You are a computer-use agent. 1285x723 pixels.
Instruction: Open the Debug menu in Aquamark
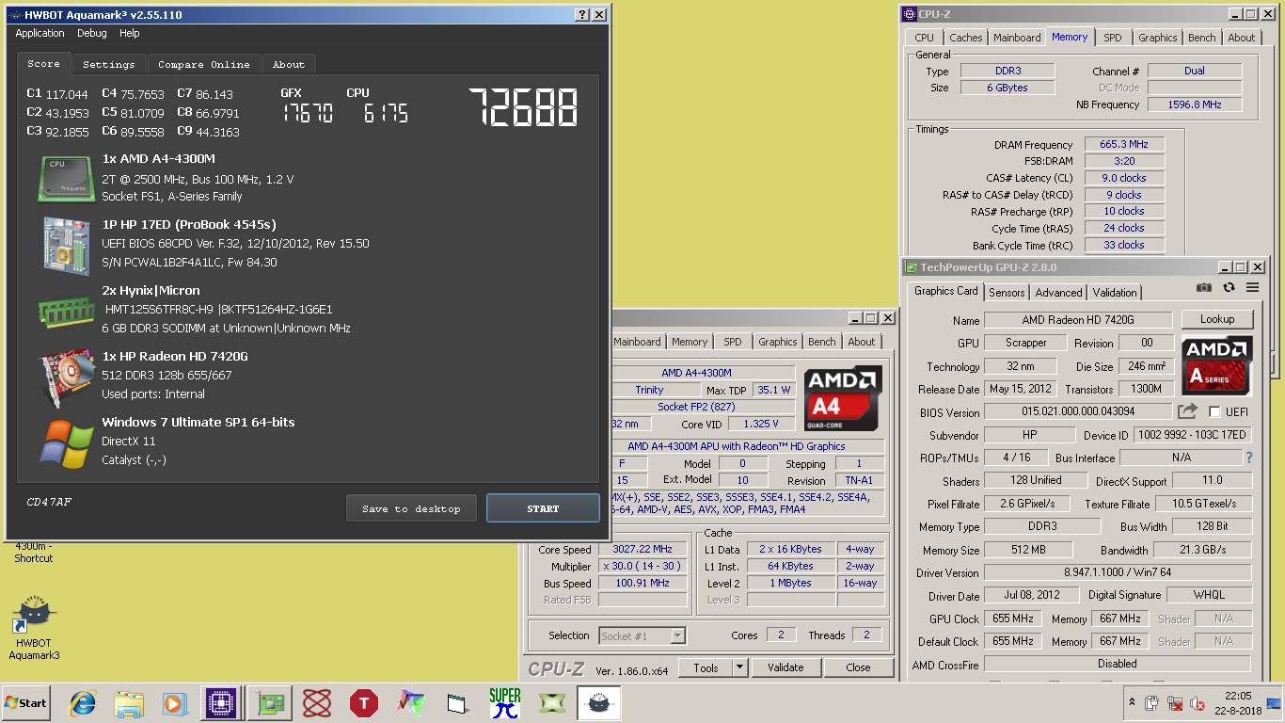coord(92,33)
